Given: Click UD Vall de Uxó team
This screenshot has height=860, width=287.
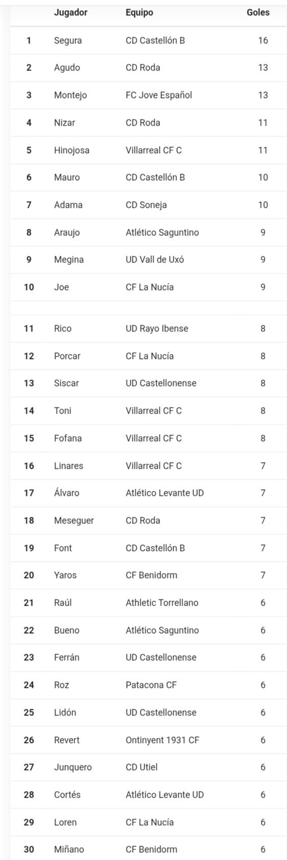Looking at the screenshot, I should 155,259.
